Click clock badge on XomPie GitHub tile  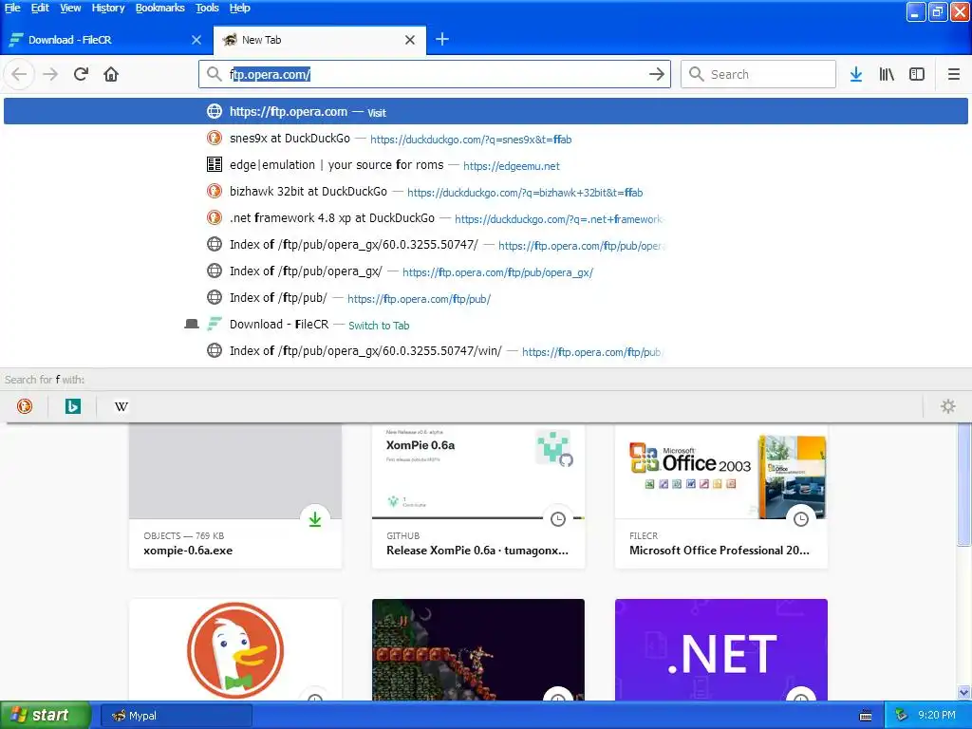pos(558,519)
